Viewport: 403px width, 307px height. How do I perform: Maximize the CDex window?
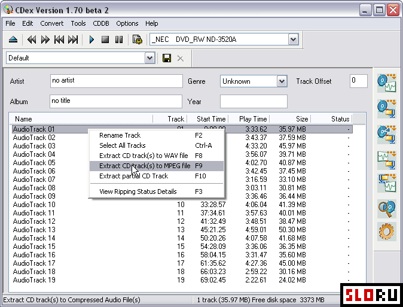tap(379, 10)
